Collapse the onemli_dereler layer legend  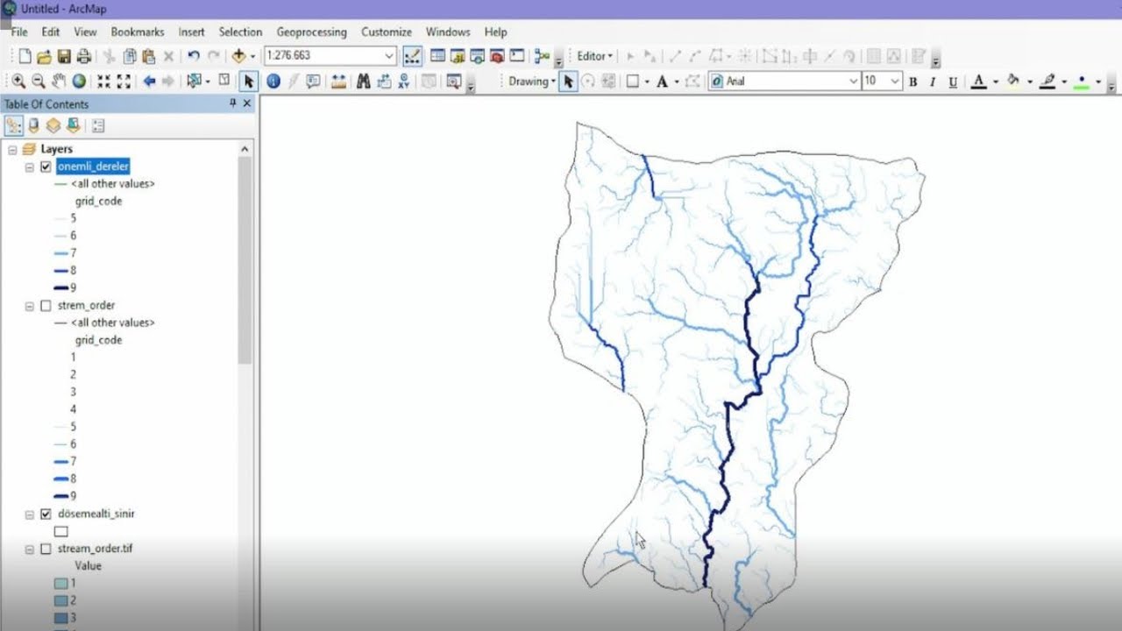coord(30,167)
